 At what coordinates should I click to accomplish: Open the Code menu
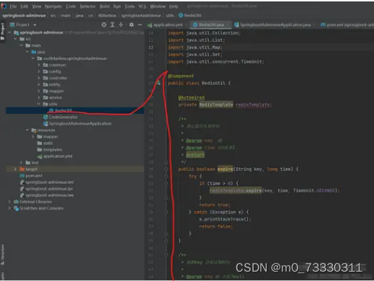(x=71, y=6)
